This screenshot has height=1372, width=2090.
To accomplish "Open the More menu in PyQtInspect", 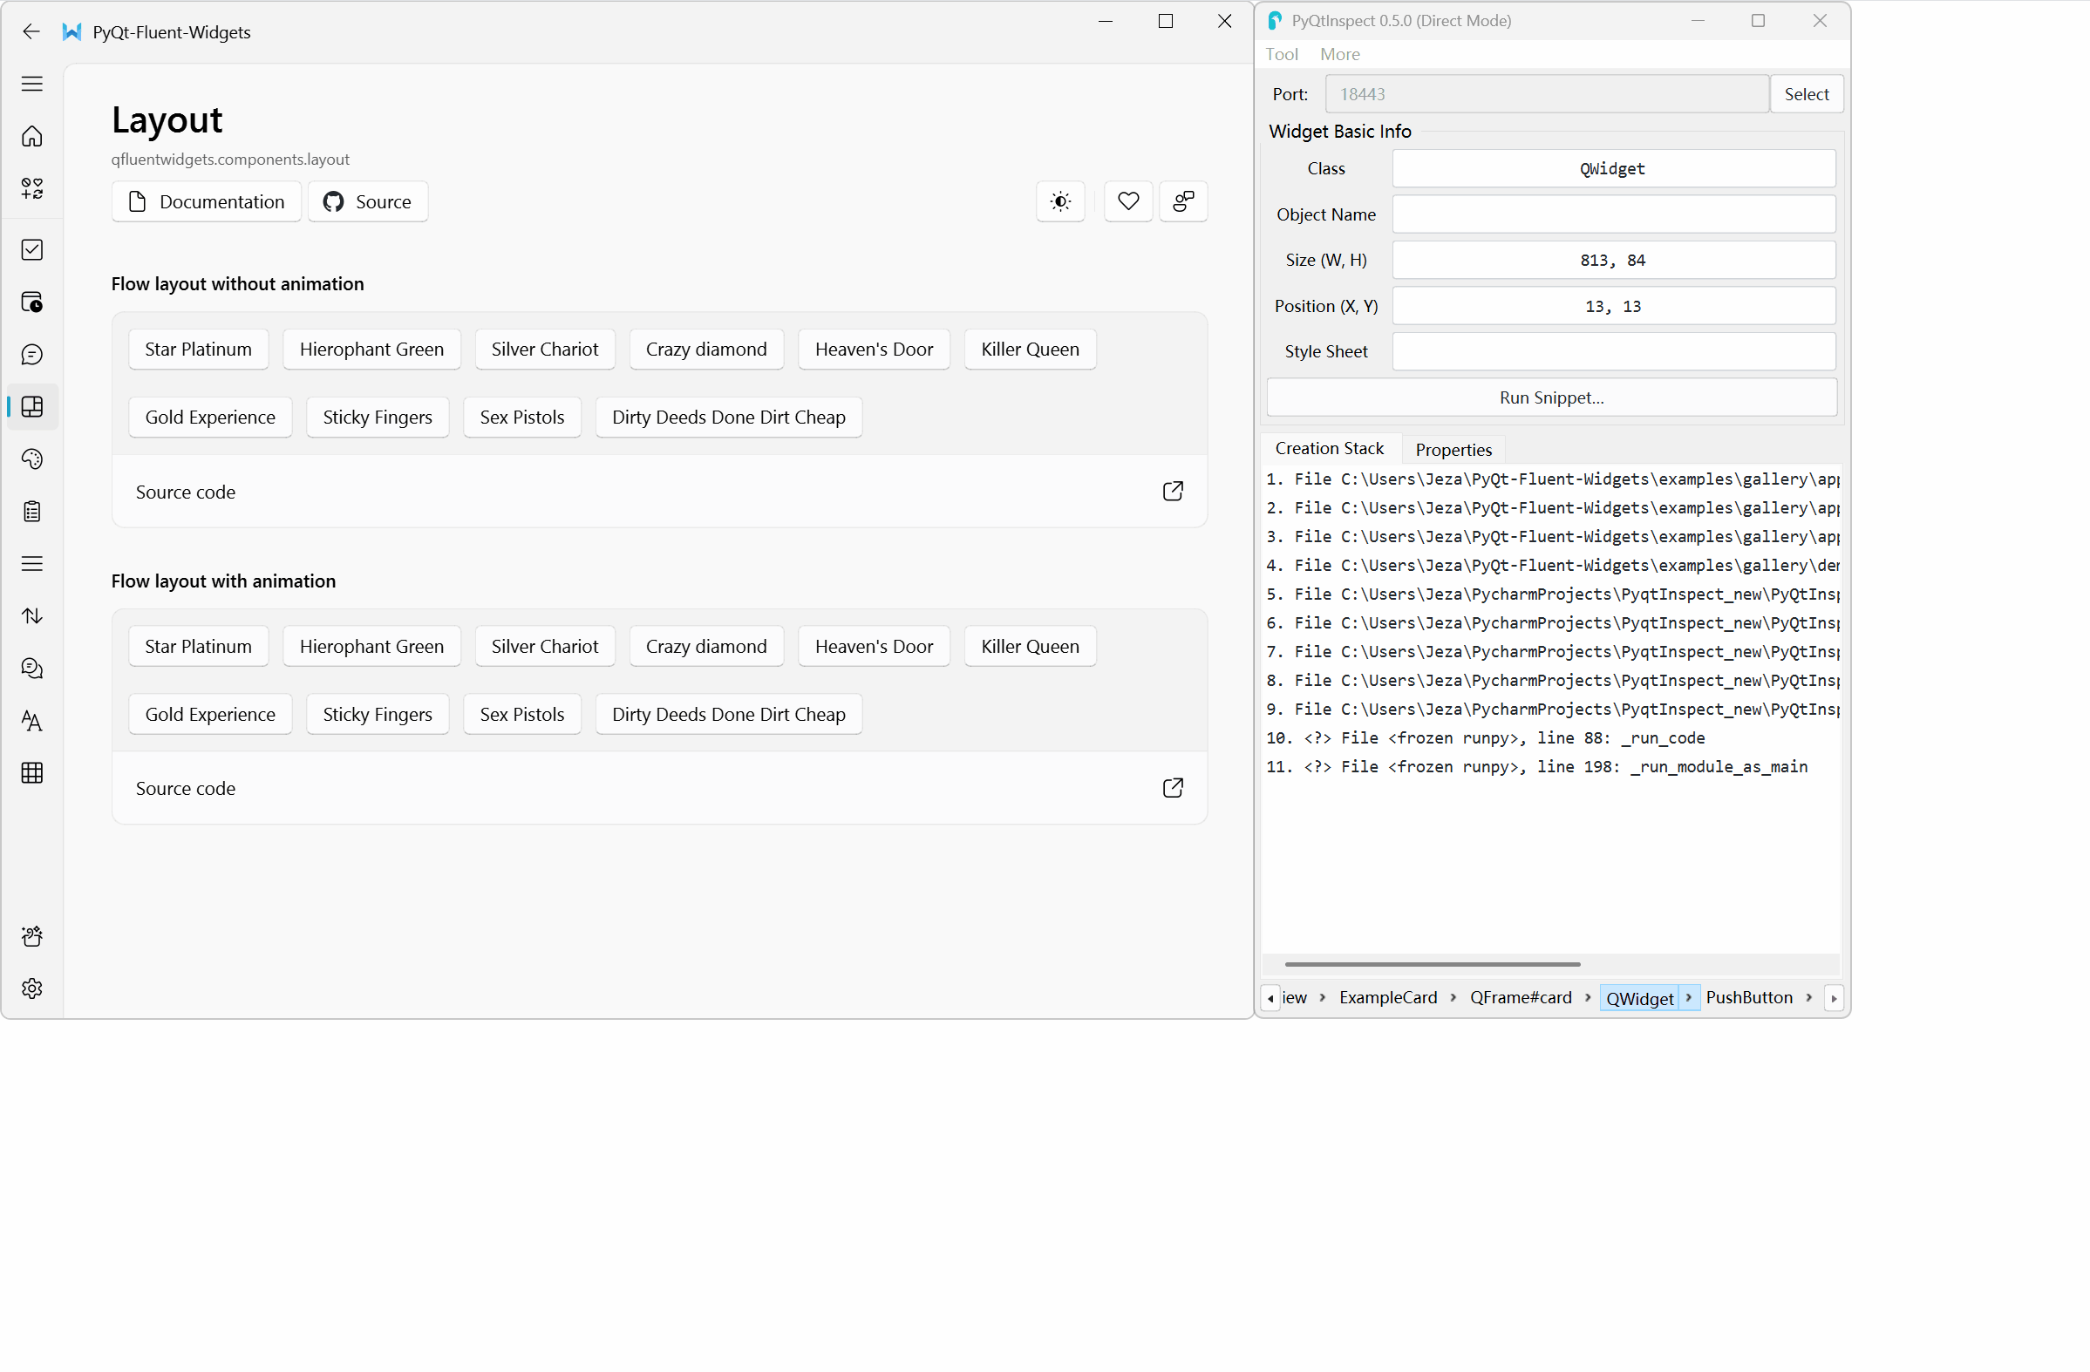I will tap(1339, 53).
